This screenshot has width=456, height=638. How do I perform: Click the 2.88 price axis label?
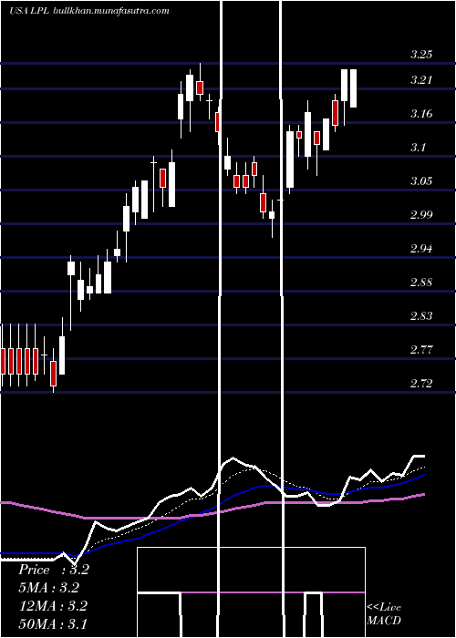coord(421,283)
